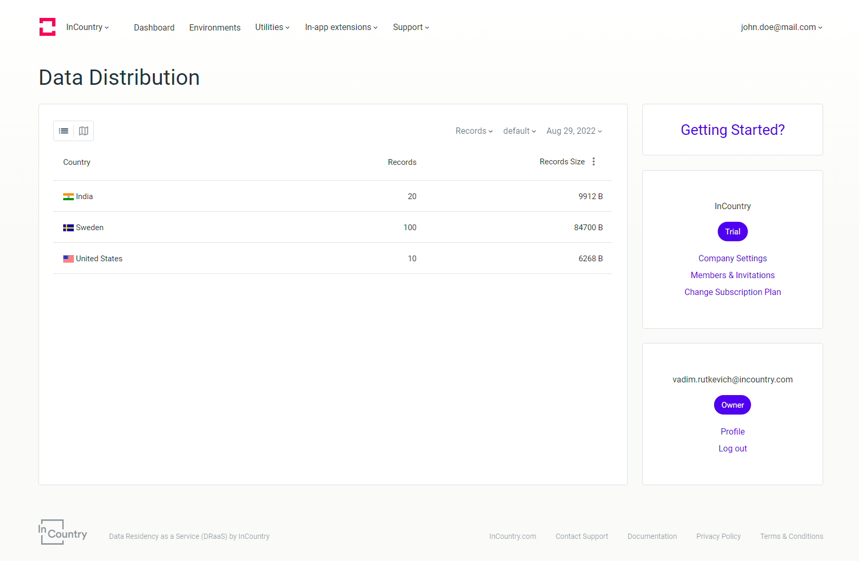
Task: Go to the Environments page
Action: [214, 27]
